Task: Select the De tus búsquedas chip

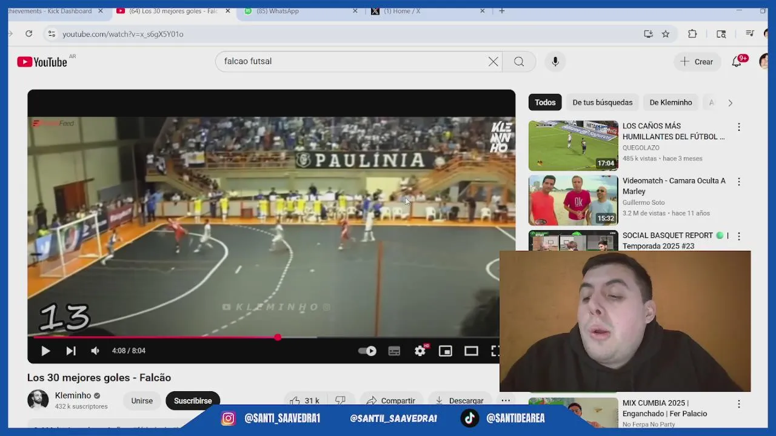Action: point(603,102)
